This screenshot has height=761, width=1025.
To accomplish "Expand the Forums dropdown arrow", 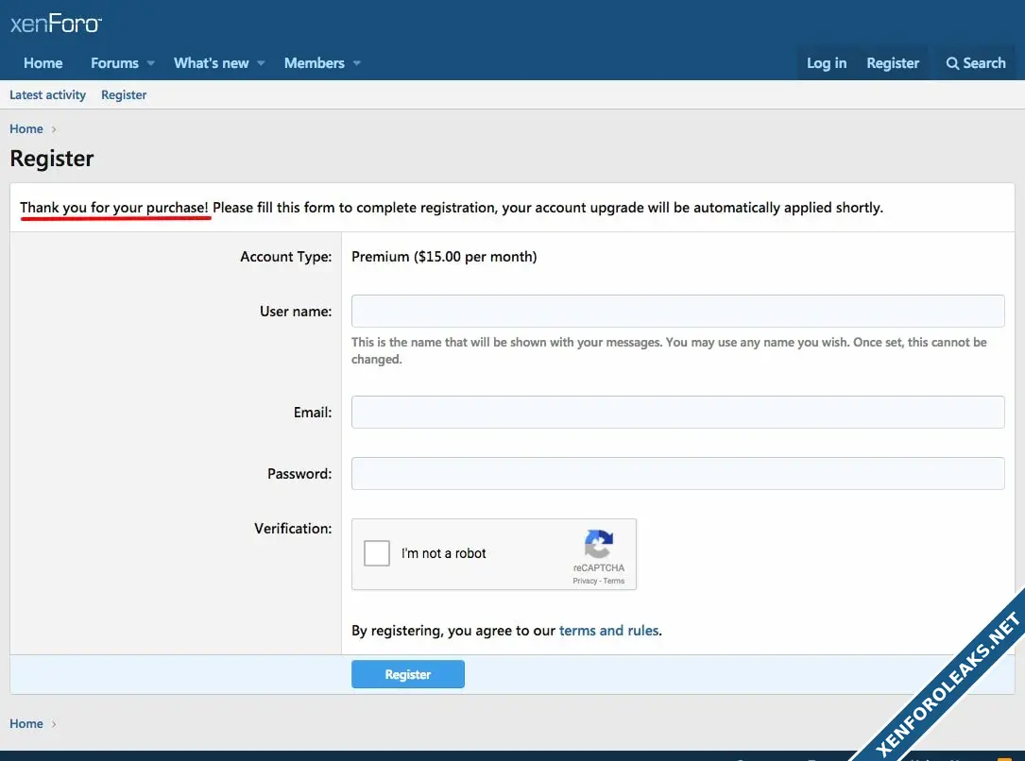I will pyautogui.click(x=150, y=63).
